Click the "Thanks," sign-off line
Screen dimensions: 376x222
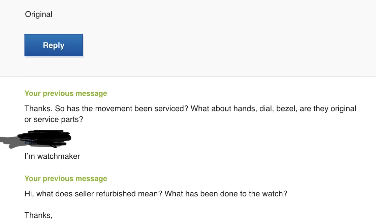38,215
